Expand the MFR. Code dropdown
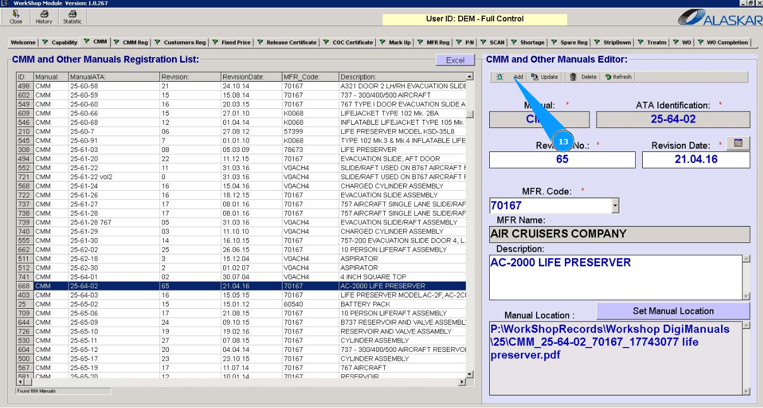 [615, 206]
